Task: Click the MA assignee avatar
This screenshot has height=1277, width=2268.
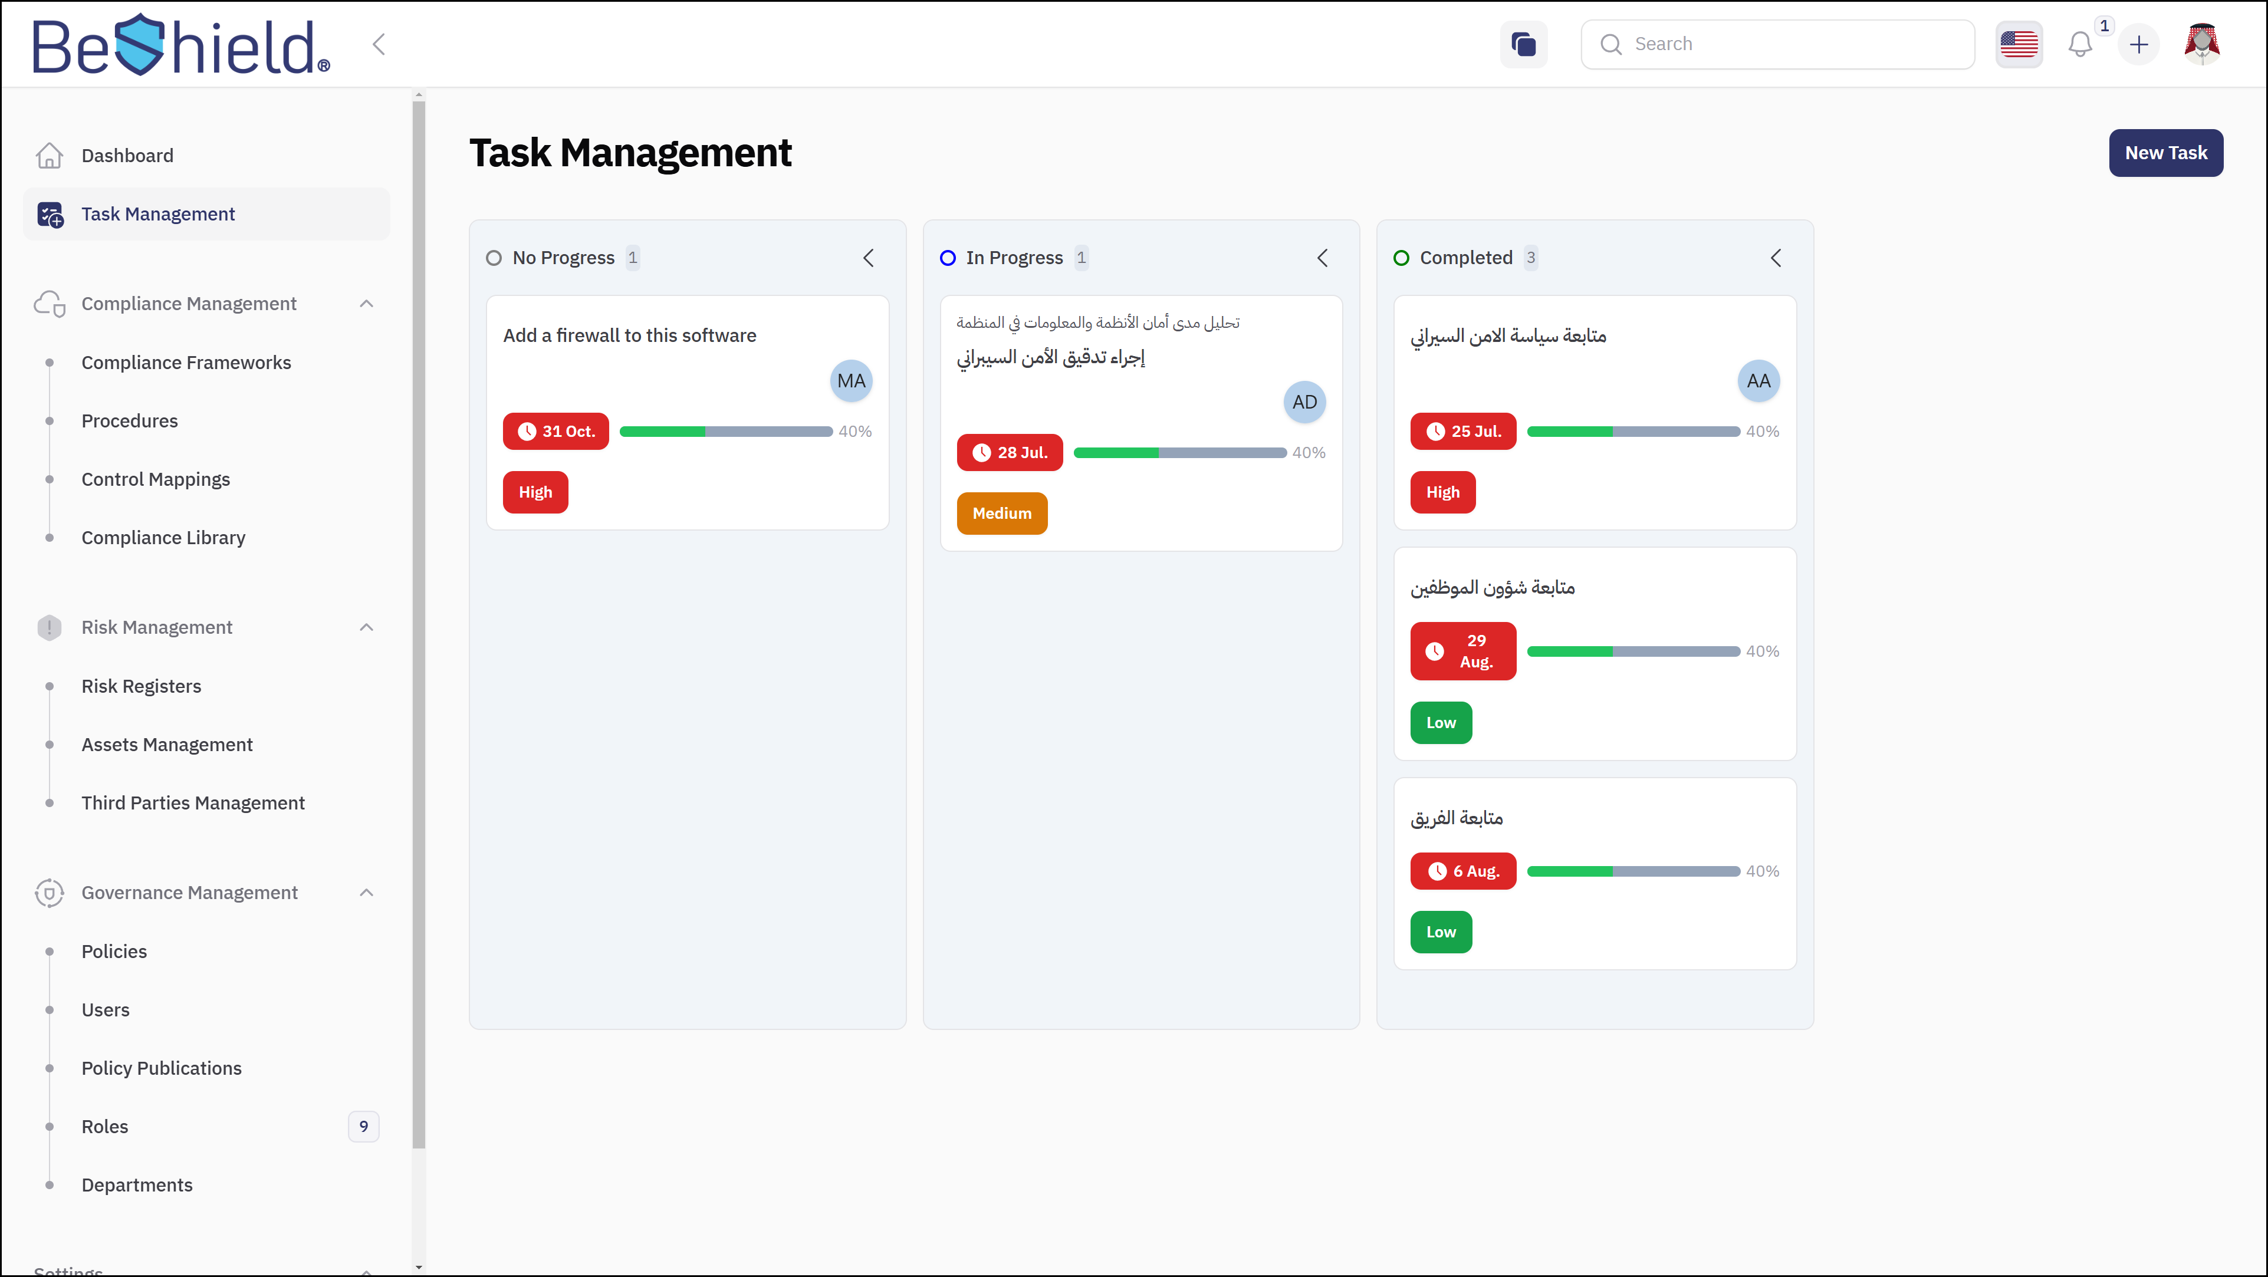Action: (850, 381)
